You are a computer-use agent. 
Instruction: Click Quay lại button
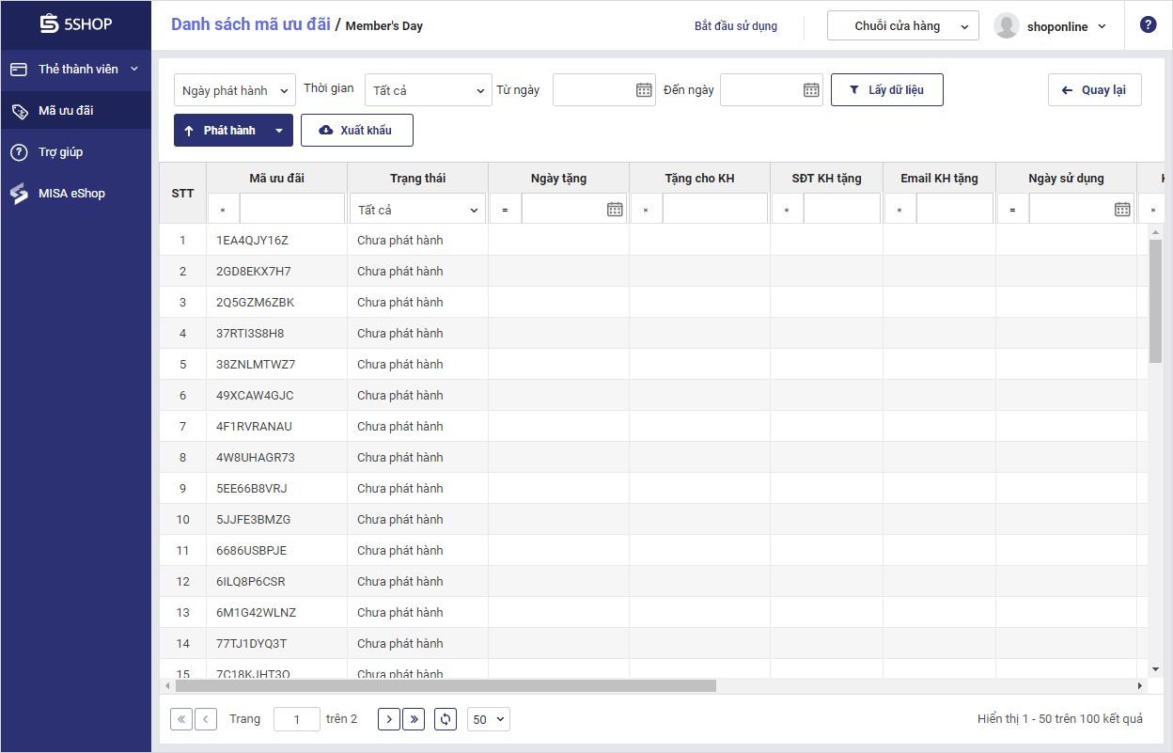click(1095, 89)
